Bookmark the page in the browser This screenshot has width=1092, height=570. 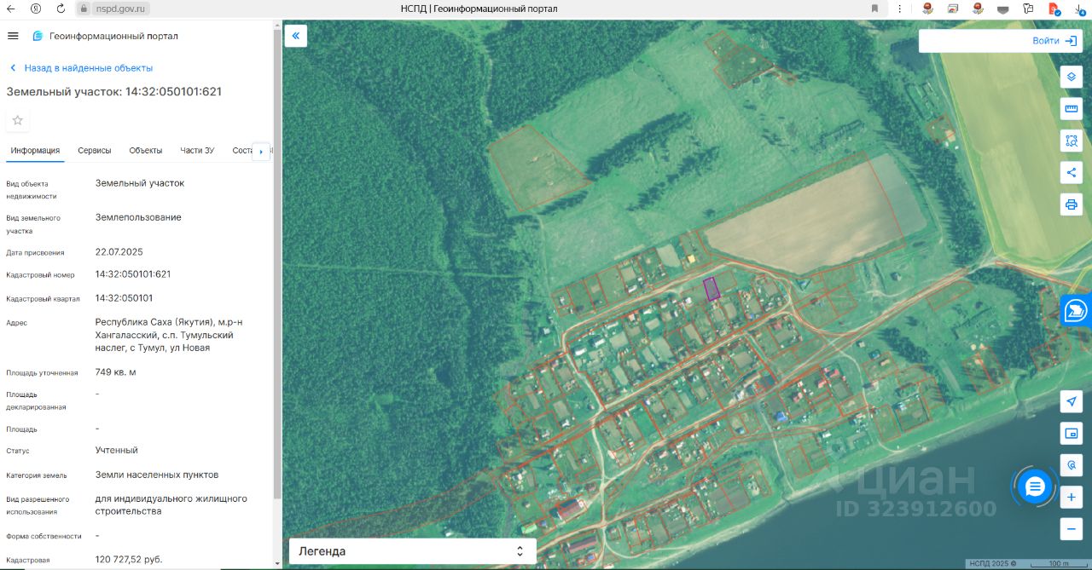[x=874, y=9]
